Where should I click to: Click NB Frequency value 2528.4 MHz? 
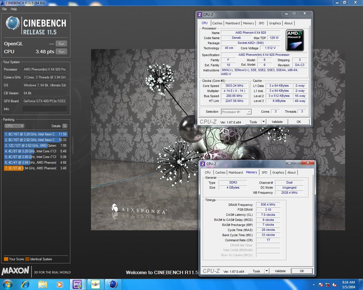click(x=289, y=193)
